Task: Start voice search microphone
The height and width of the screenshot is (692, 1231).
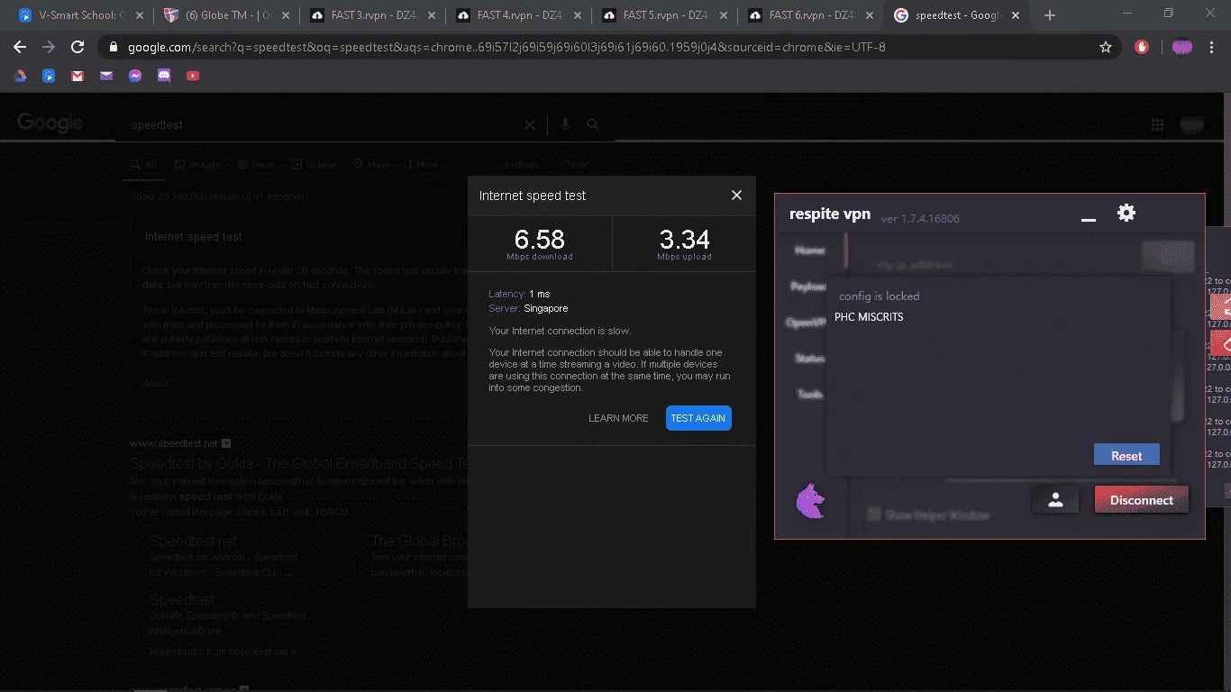Action: tap(565, 125)
